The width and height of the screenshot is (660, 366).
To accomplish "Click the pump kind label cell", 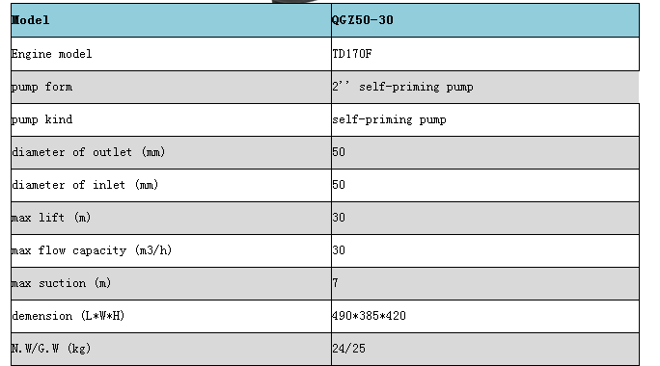I will [x=171, y=119].
